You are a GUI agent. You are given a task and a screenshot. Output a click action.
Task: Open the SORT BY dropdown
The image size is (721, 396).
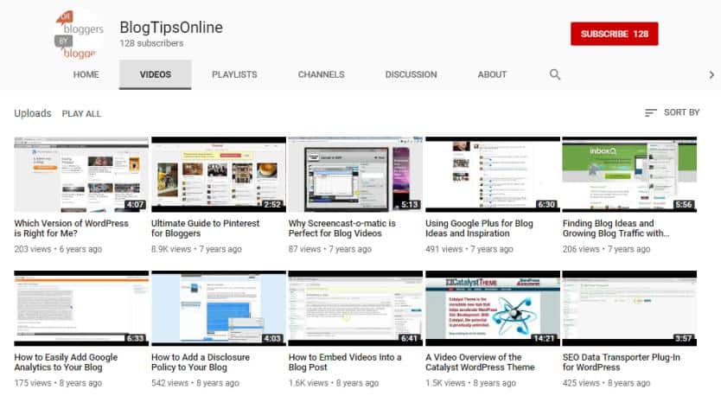tap(672, 112)
